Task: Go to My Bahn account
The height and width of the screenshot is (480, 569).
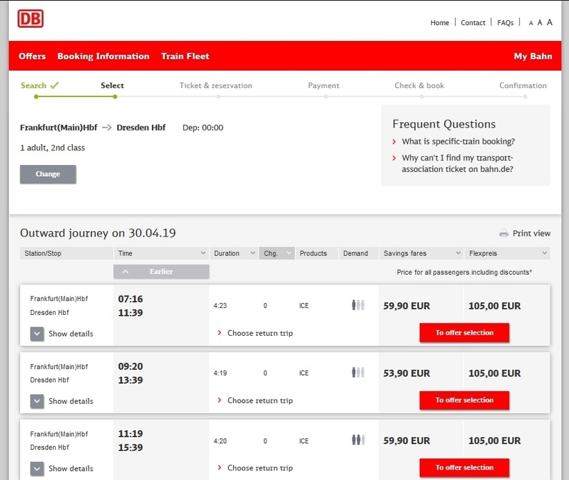Action: click(533, 56)
